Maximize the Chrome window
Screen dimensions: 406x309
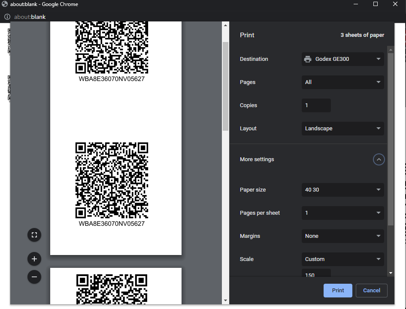click(x=376, y=4)
